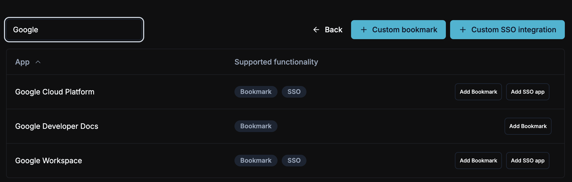The width and height of the screenshot is (572, 182).
Task: Add Bookmark for Google Cloud Platform
Action: pos(478,92)
